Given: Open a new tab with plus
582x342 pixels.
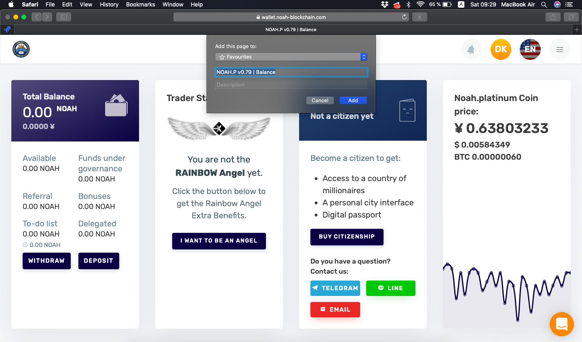Looking at the screenshot, I should [x=577, y=30].
